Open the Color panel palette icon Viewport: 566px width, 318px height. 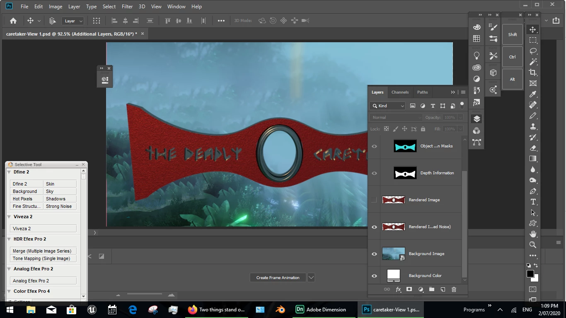click(477, 27)
